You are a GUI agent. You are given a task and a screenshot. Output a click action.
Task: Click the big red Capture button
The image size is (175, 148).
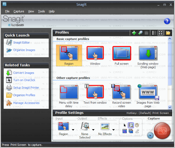click(162, 131)
